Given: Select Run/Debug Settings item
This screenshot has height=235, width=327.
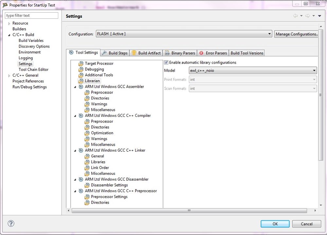Looking at the screenshot, I should tap(29, 87).
